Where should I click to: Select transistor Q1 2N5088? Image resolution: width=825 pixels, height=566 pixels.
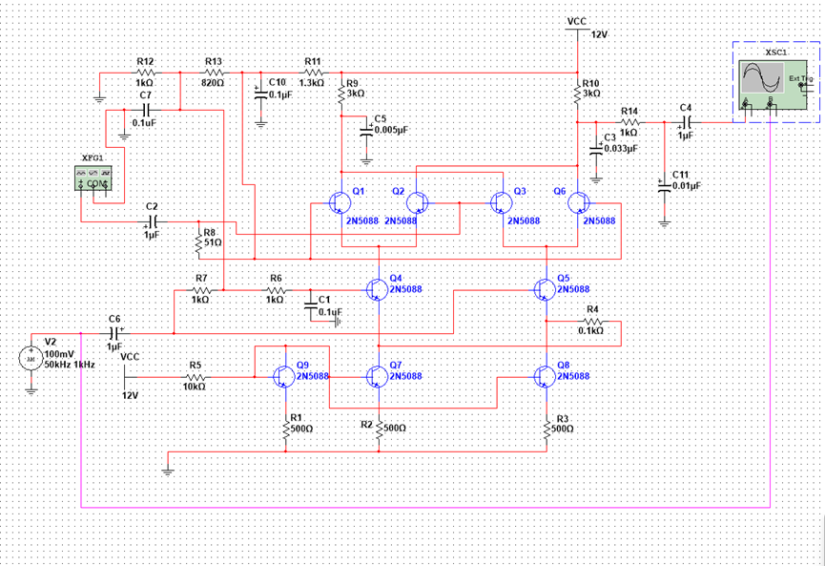click(x=340, y=202)
